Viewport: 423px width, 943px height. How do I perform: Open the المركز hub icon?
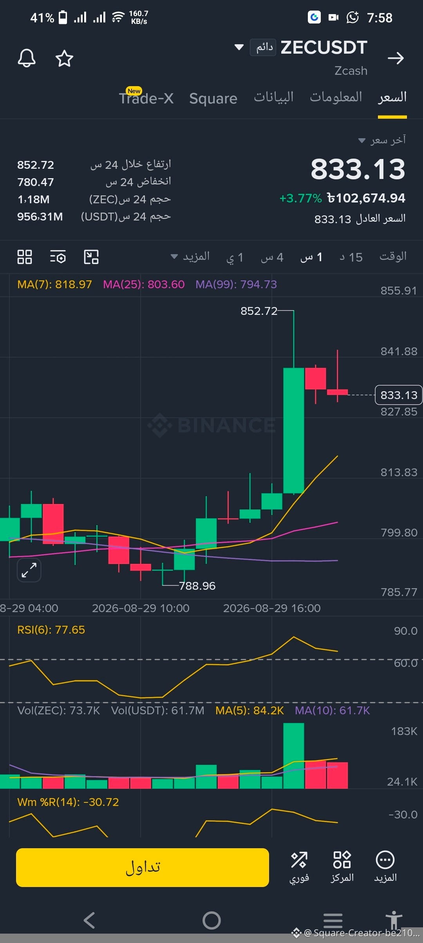342,867
